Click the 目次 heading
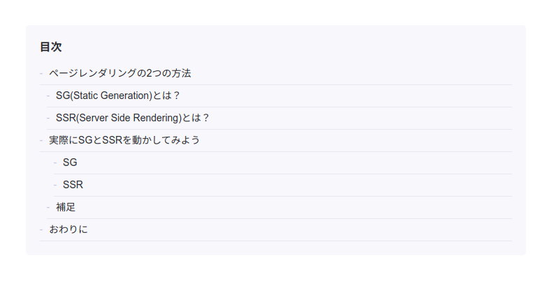Viewport: 547px width, 281px height. 50,47
